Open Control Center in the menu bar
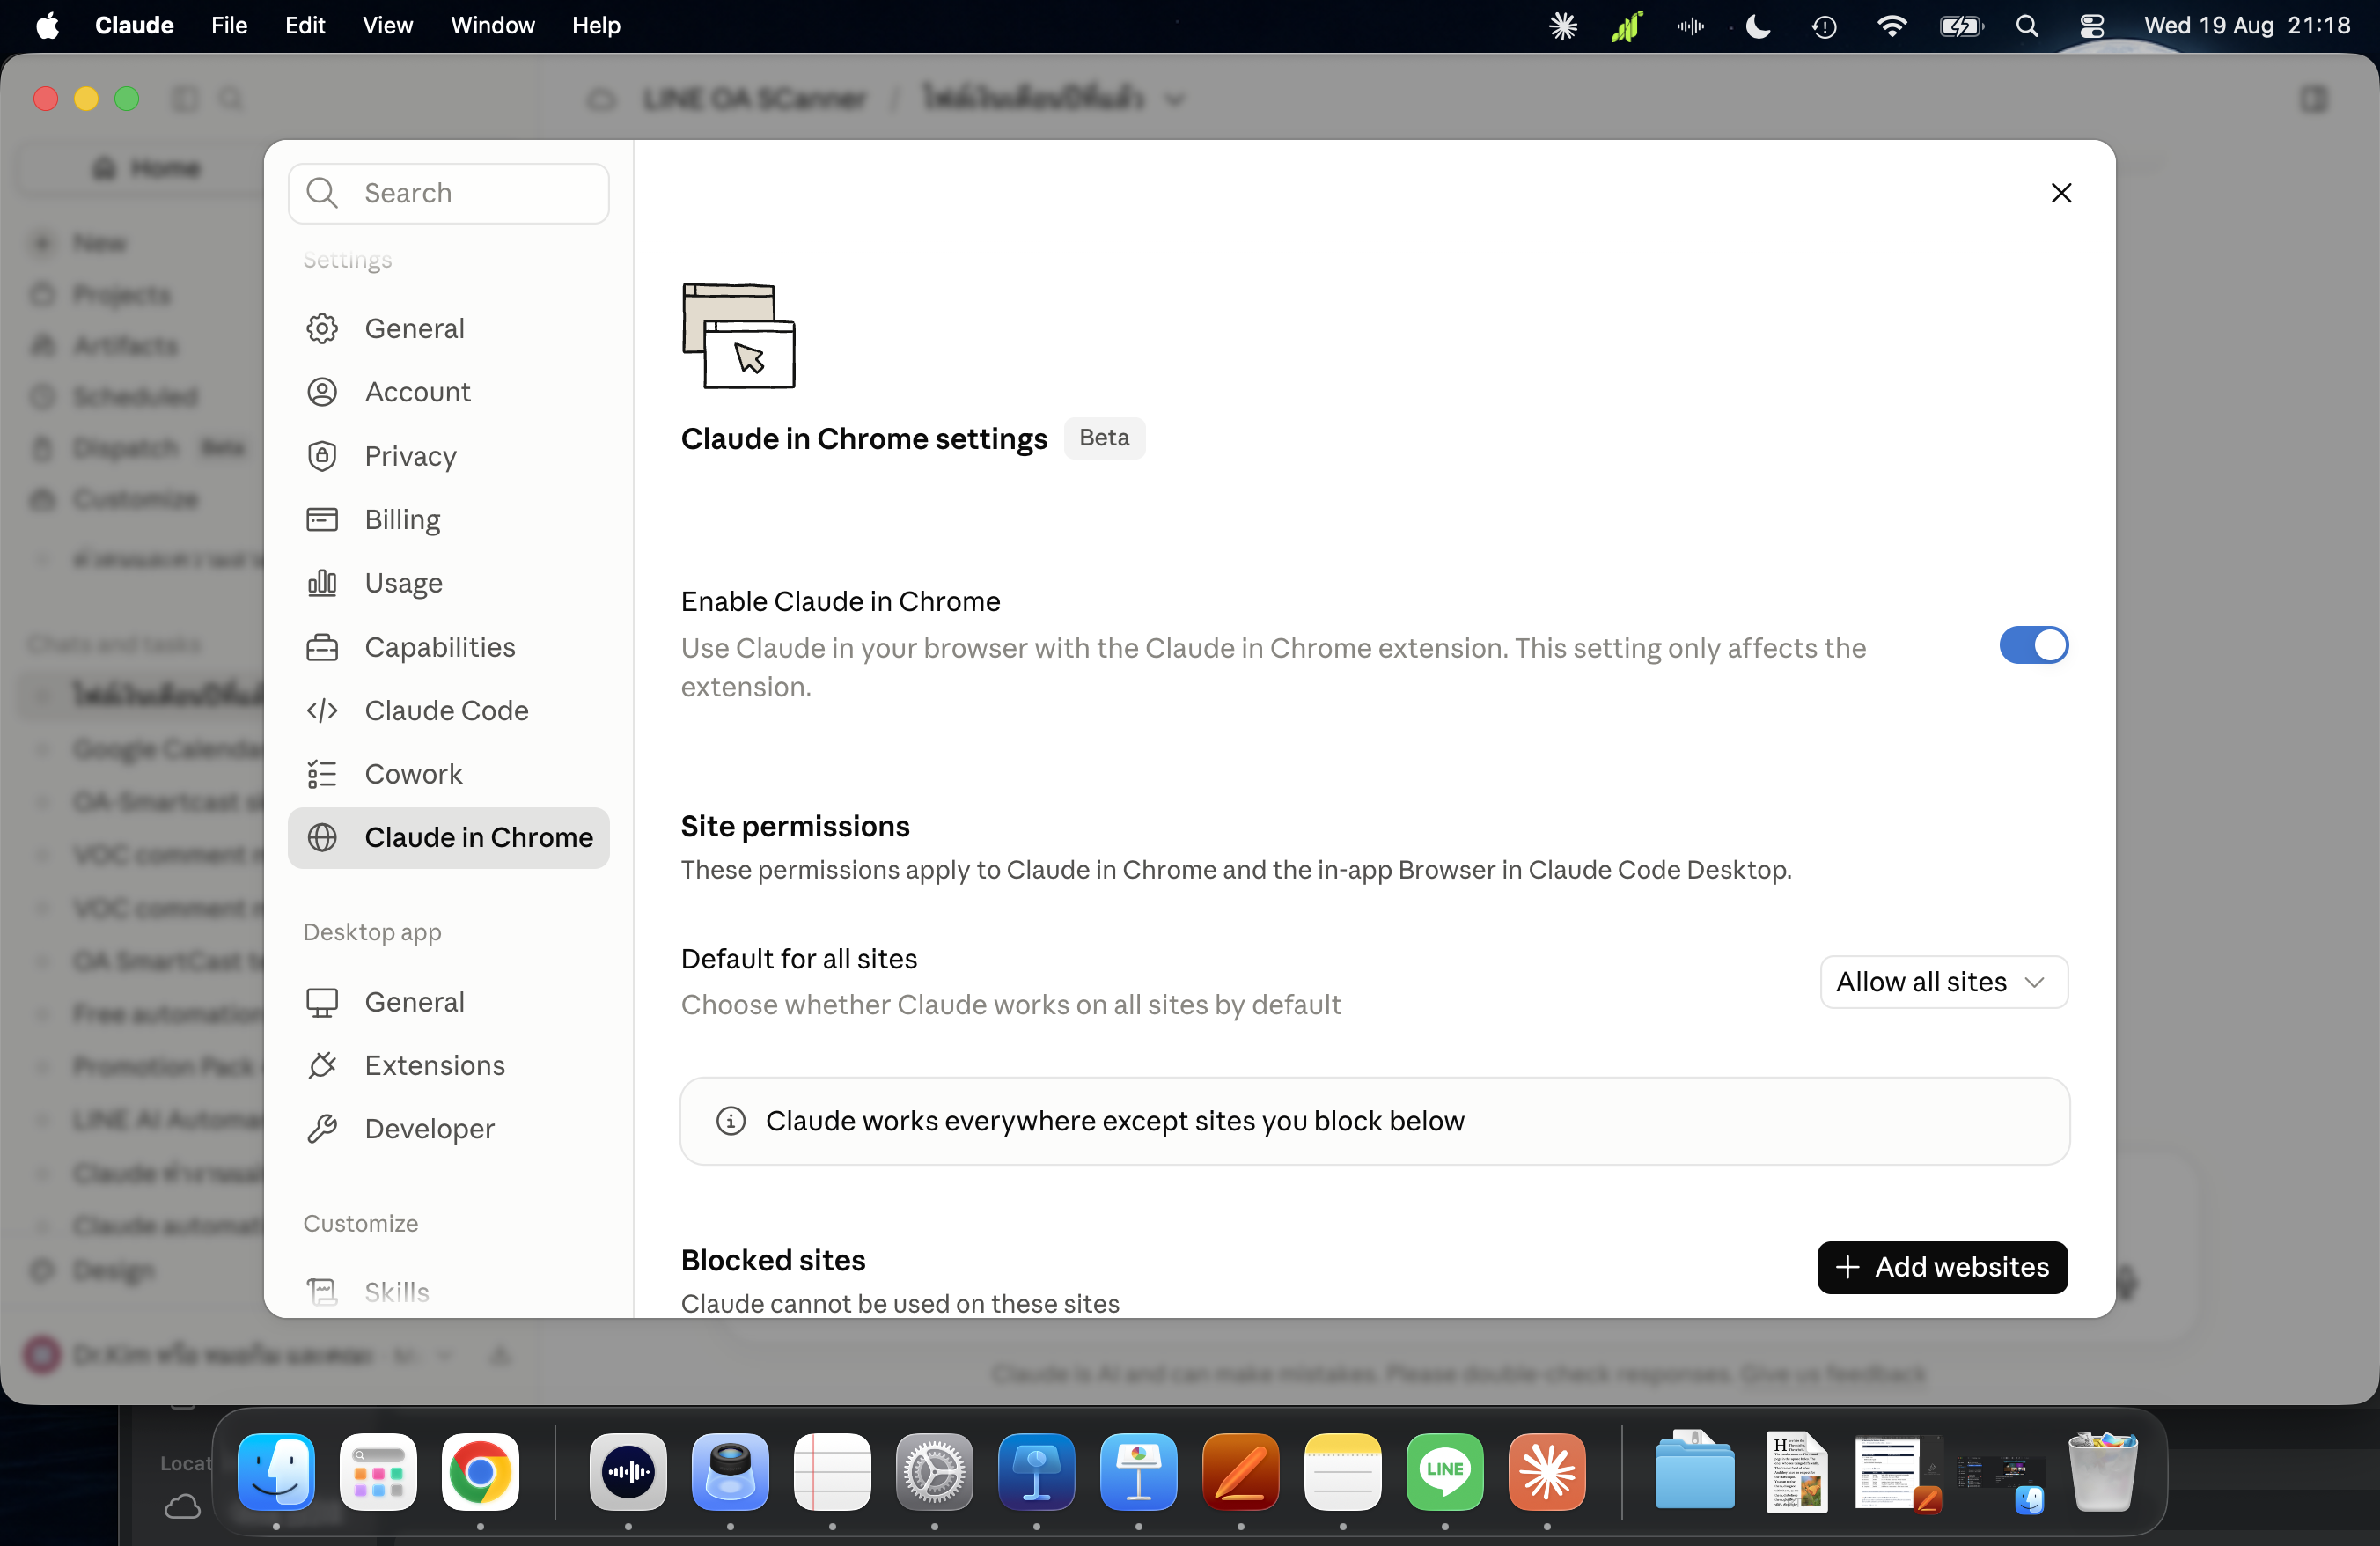Image resolution: width=2380 pixels, height=1546 pixels. [x=2092, y=25]
